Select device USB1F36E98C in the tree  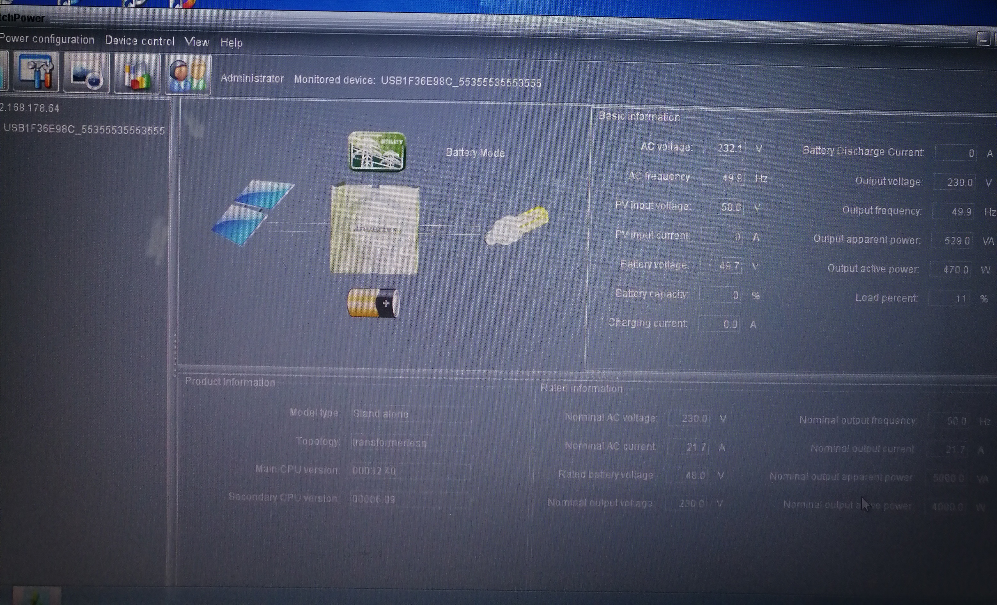(84, 130)
